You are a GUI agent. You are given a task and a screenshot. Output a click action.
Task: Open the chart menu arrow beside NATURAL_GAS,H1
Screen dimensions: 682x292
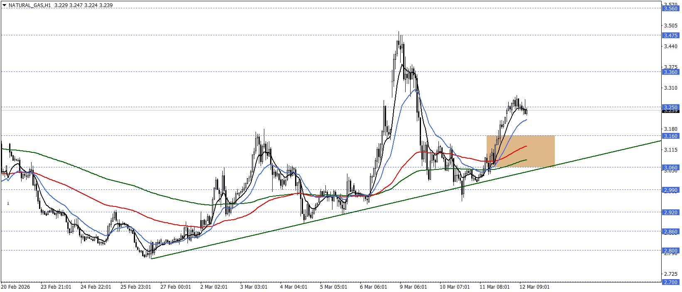pos(4,5)
